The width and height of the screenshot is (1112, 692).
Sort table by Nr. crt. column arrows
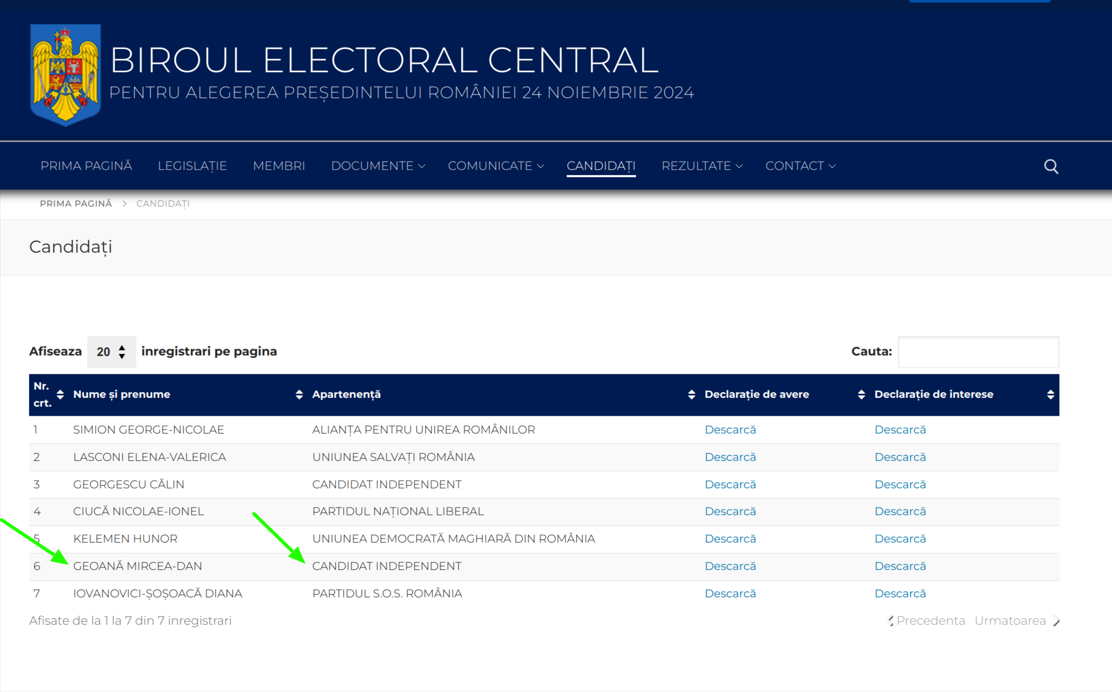coord(60,395)
